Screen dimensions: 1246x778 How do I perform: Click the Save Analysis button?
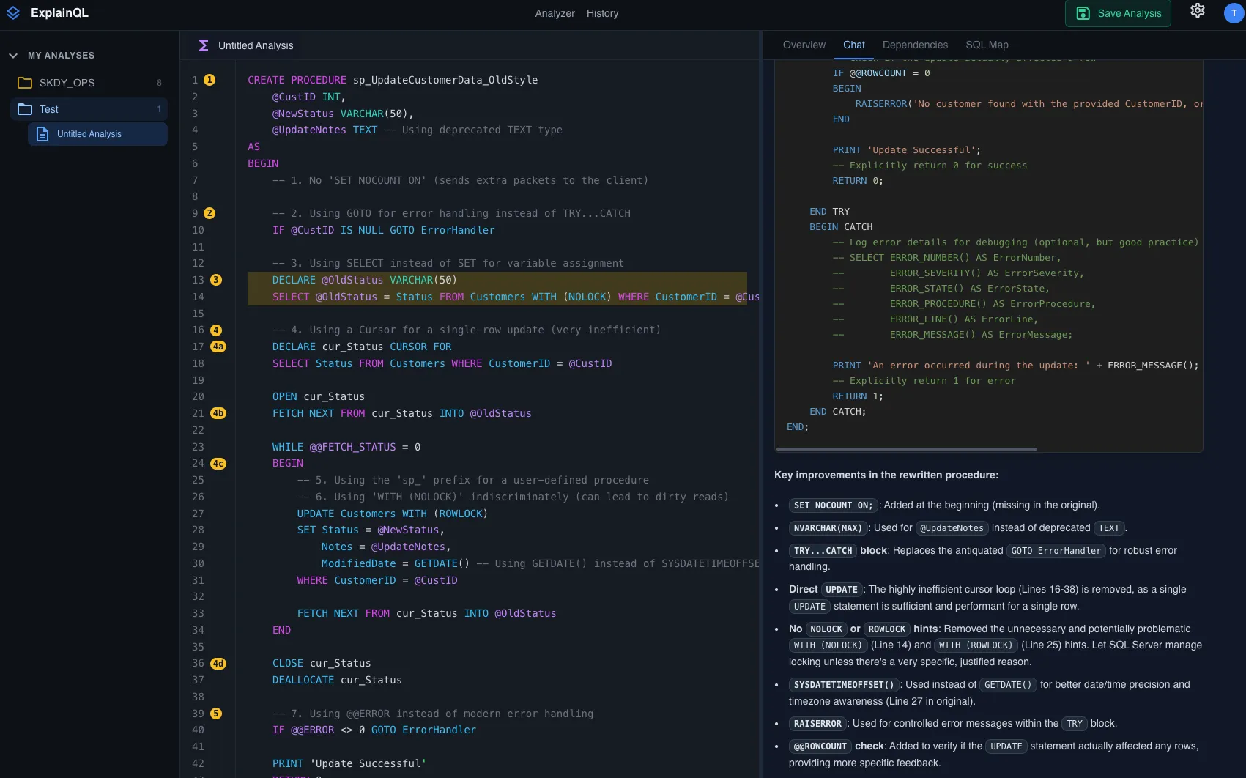tap(1117, 13)
